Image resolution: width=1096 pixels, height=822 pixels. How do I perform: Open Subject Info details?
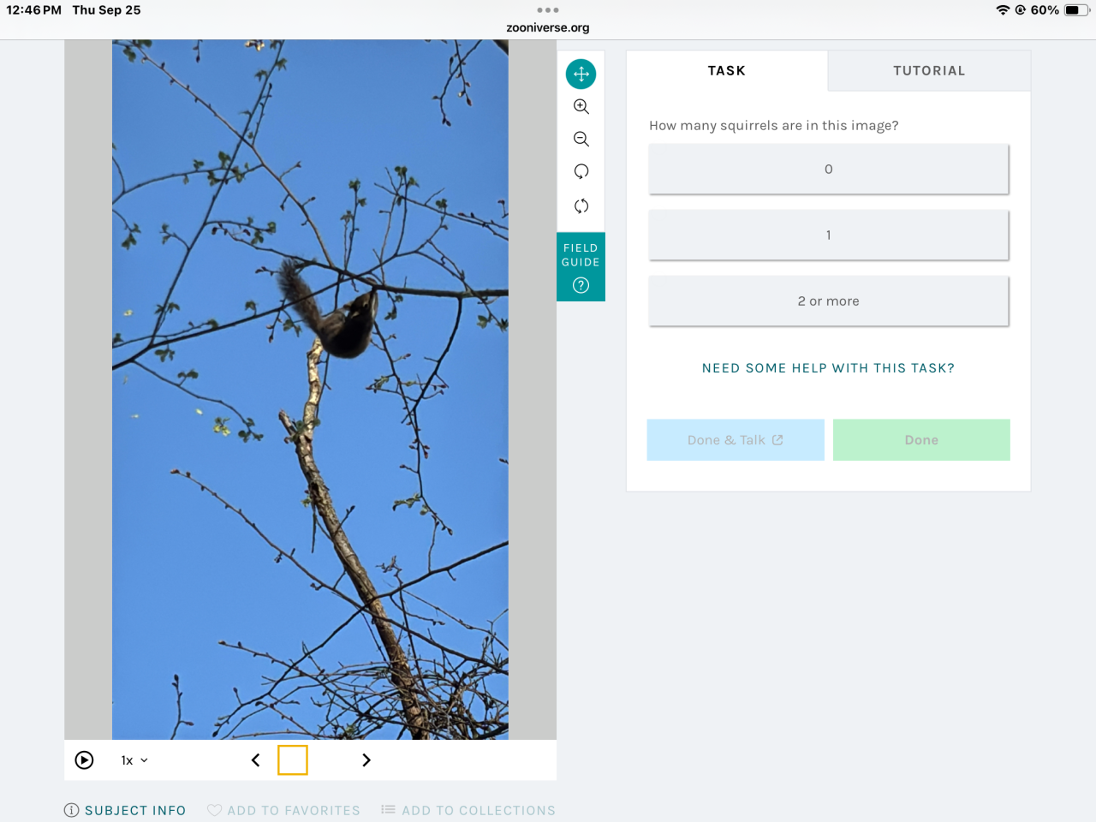[125, 810]
